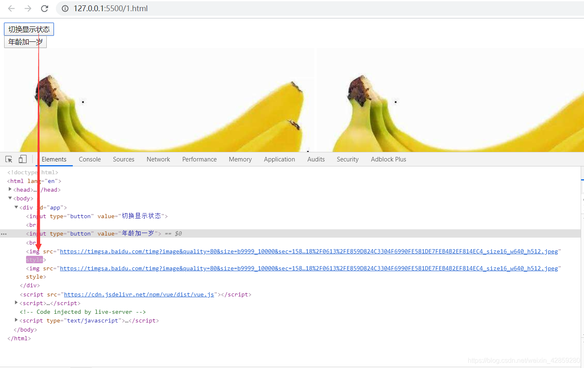
Task: Open the Sources tab
Action: pos(124,159)
